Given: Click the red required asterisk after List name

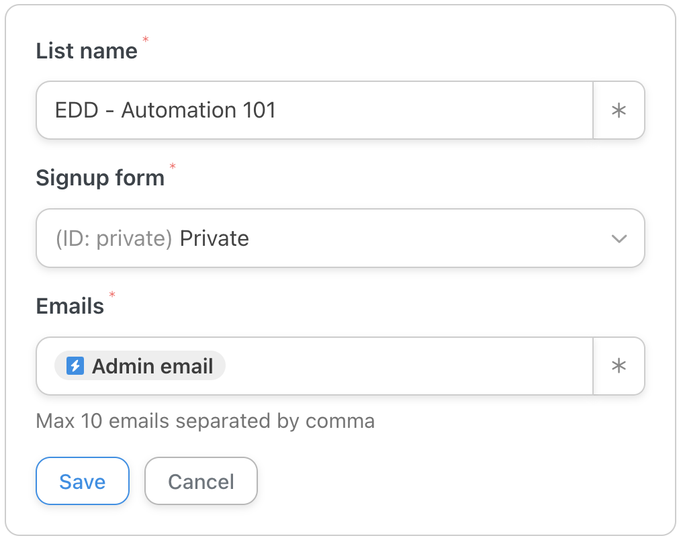Looking at the screenshot, I should [x=146, y=40].
